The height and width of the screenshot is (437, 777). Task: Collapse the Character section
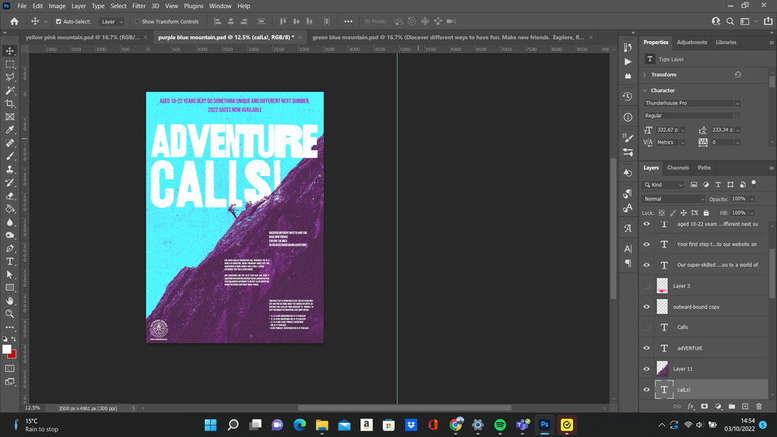pos(645,90)
